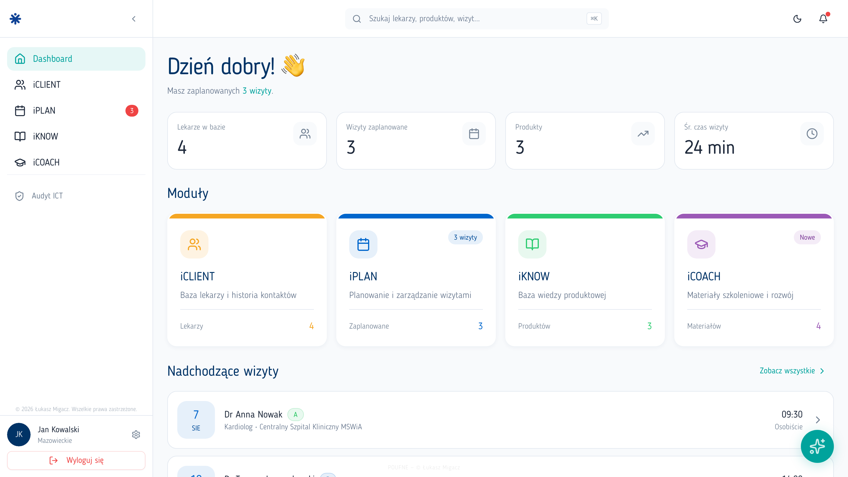This screenshot has height=477, width=848.
Task: Toggle dark mode with the moon icon
Action: click(x=797, y=19)
